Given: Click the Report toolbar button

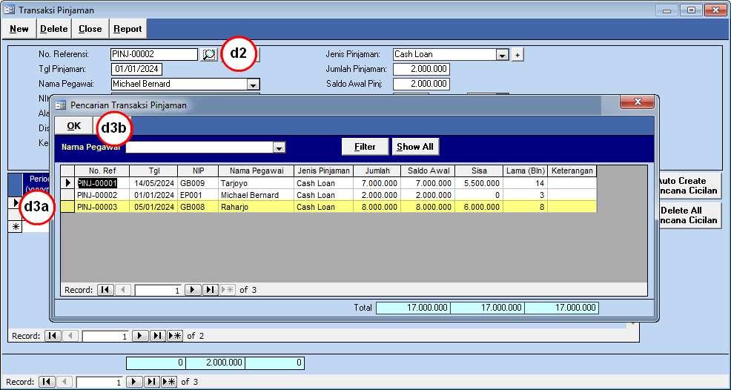Looking at the screenshot, I should [128, 29].
